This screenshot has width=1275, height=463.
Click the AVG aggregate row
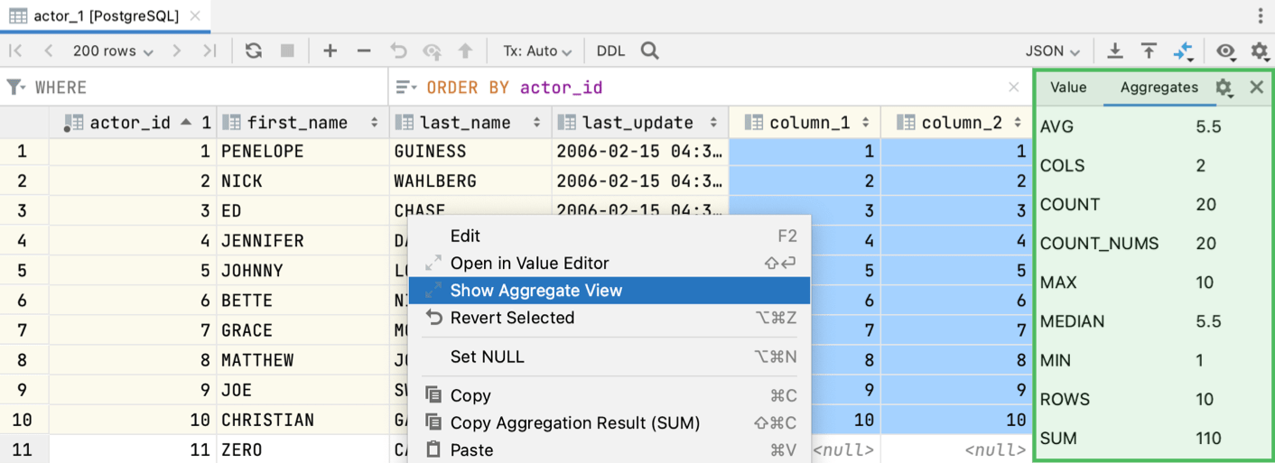coord(1153,127)
